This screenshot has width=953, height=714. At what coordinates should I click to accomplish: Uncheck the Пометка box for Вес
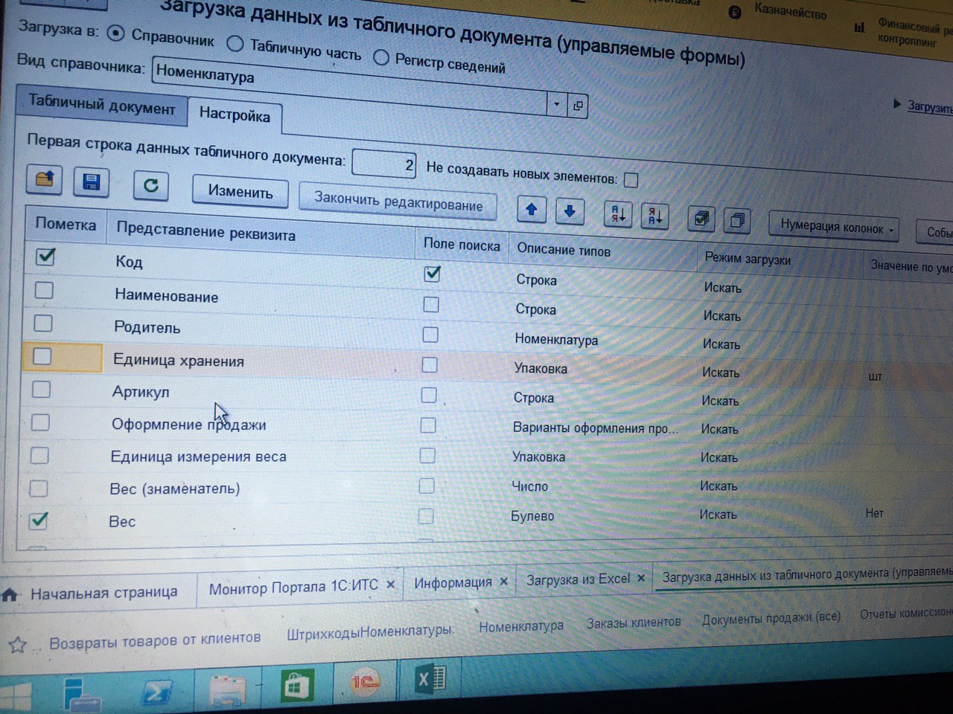tap(39, 520)
